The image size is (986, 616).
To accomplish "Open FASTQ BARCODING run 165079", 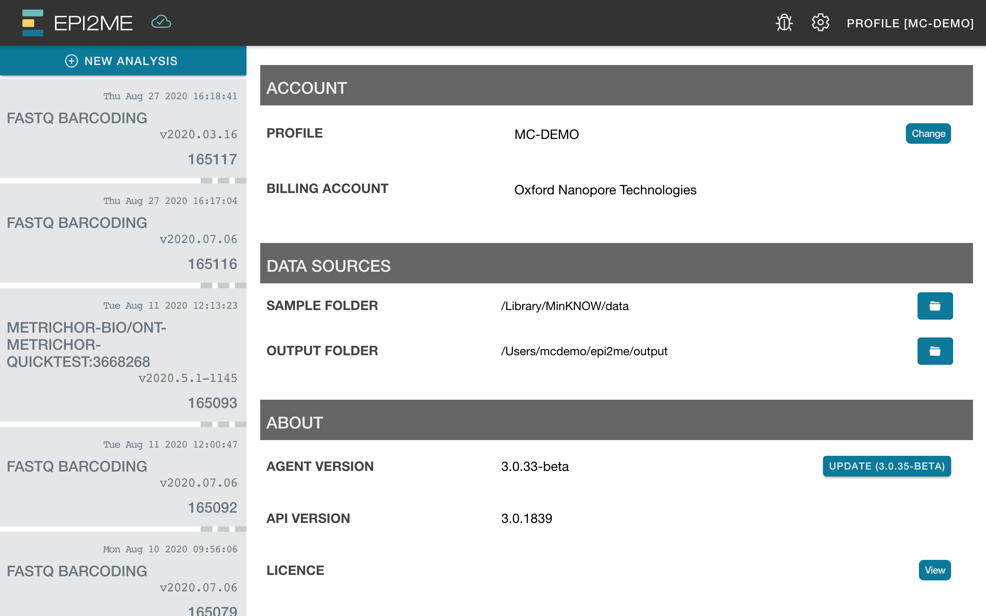I will click(x=123, y=575).
